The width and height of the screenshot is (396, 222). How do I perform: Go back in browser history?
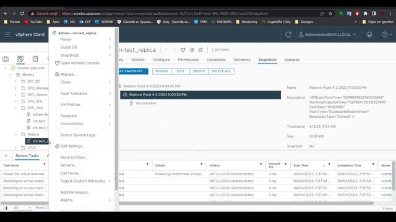tap(6, 14)
